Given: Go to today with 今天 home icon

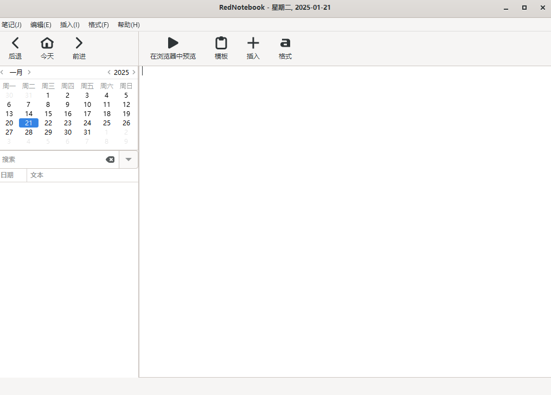Looking at the screenshot, I should click(x=47, y=43).
